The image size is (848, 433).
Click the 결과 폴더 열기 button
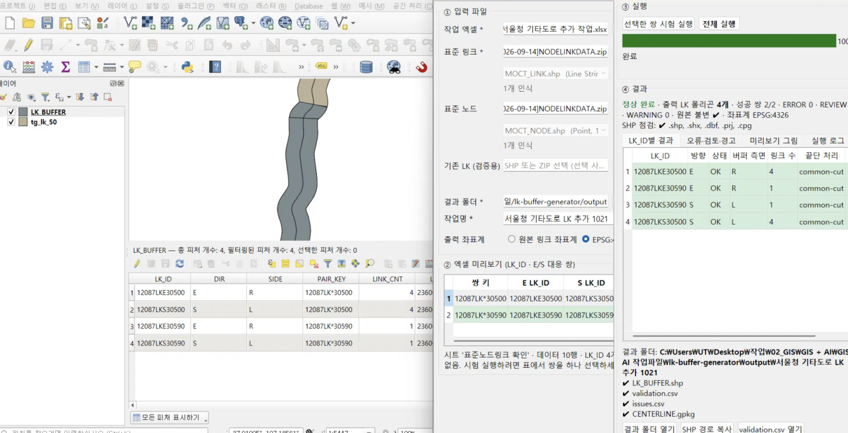pos(649,429)
